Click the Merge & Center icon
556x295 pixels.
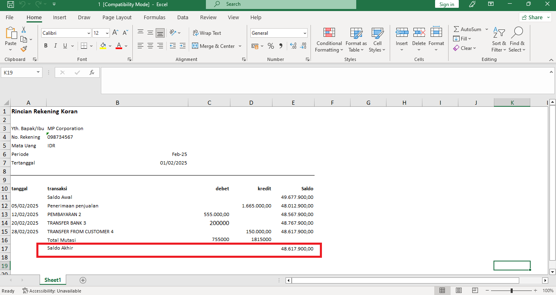click(195, 46)
